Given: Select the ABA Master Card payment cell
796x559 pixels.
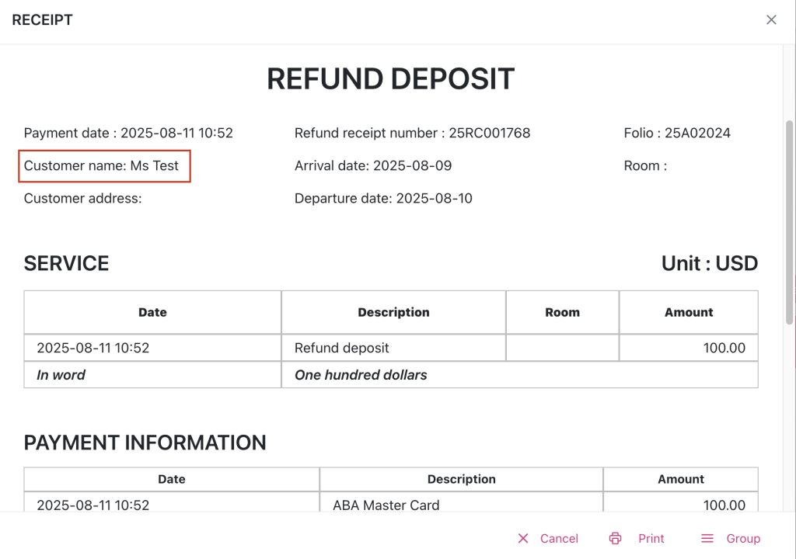Looking at the screenshot, I should (x=386, y=505).
